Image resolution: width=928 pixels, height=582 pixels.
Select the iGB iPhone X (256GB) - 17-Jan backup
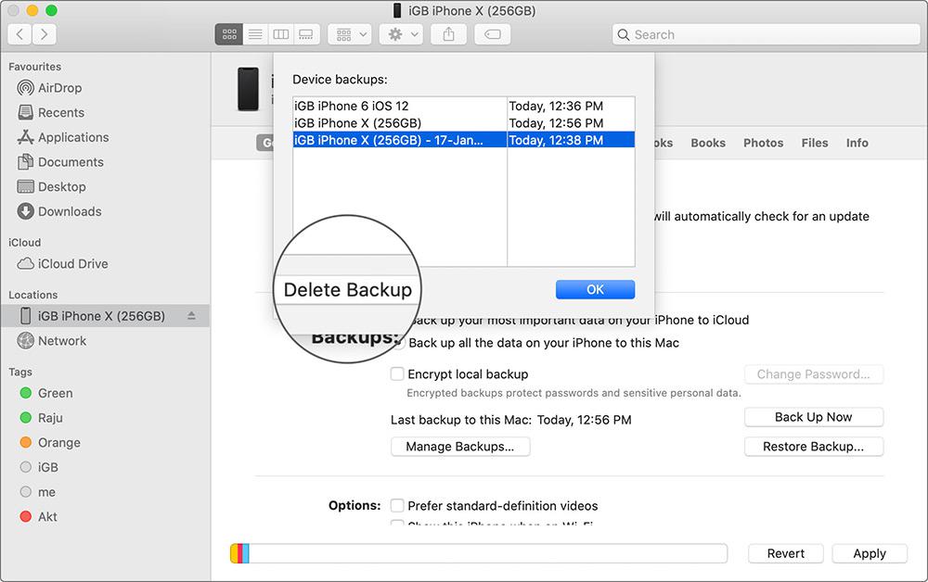(464, 140)
